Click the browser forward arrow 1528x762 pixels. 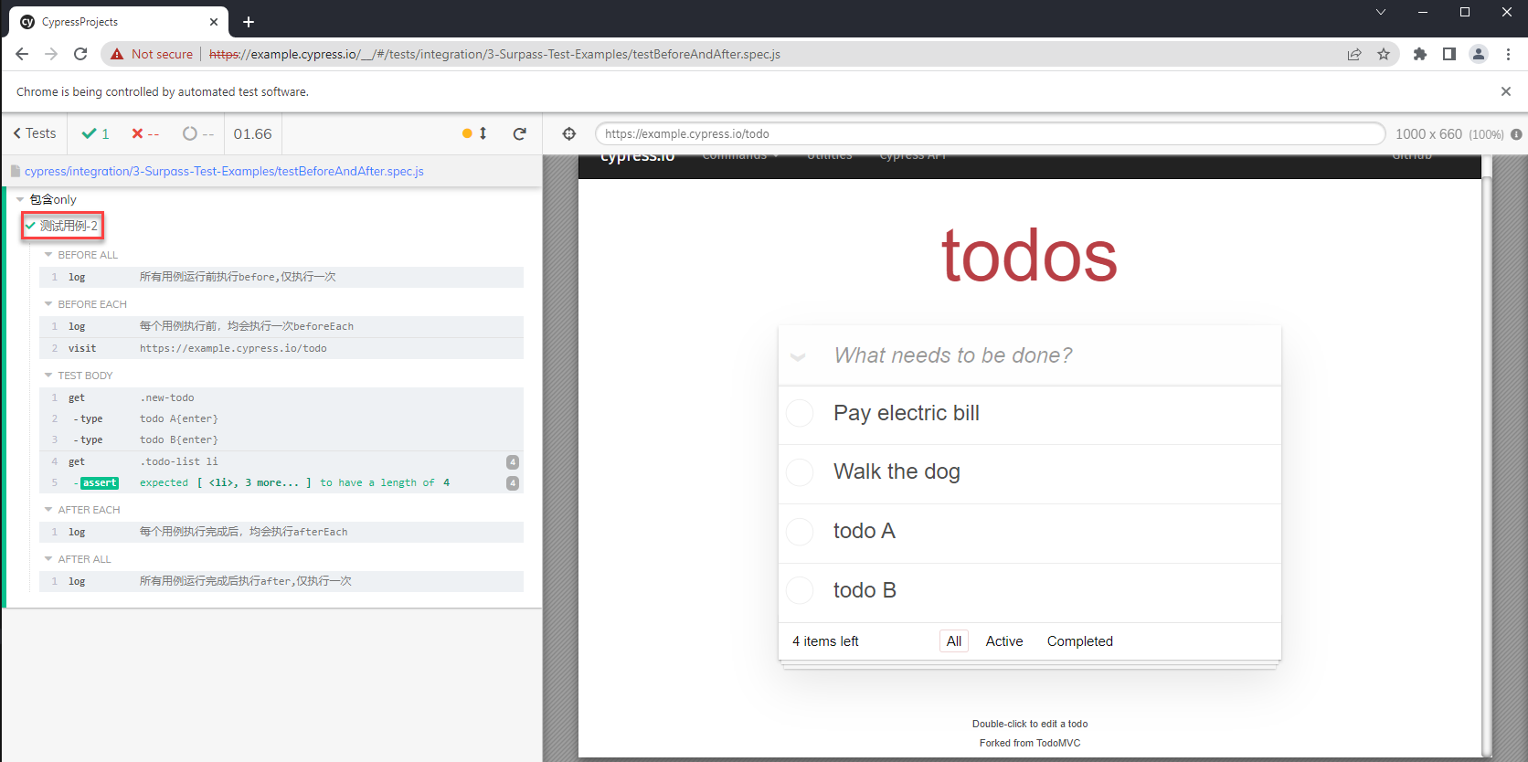click(x=51, y=54)
